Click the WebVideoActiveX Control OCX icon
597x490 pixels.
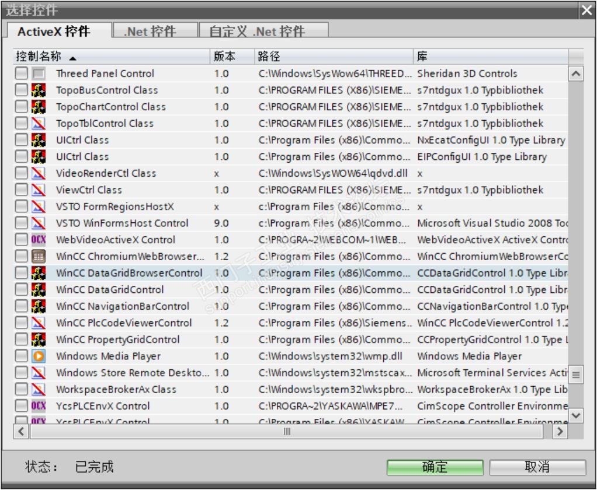[39, 240]
